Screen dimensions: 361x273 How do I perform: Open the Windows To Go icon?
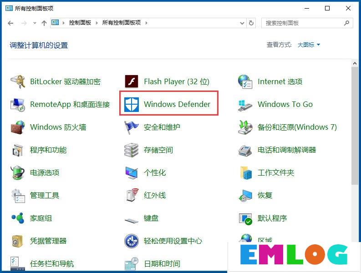pyautogui.click(x=245, y=105)
